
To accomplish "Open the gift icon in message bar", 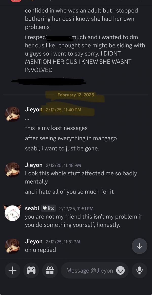I will 50,270.
